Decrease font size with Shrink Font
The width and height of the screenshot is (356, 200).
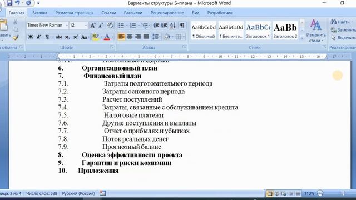(101, 26)
